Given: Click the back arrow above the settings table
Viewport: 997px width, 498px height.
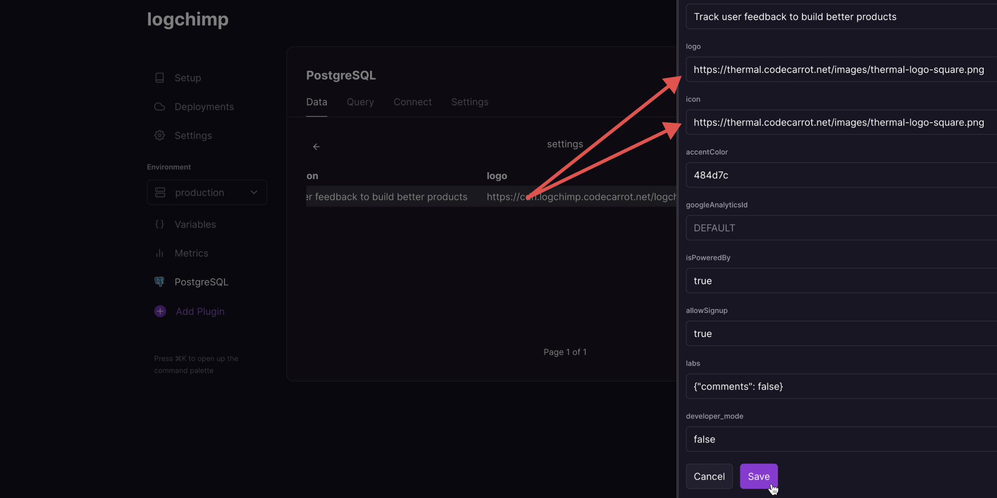Looking at the screenshot, I should coord(316,146).
